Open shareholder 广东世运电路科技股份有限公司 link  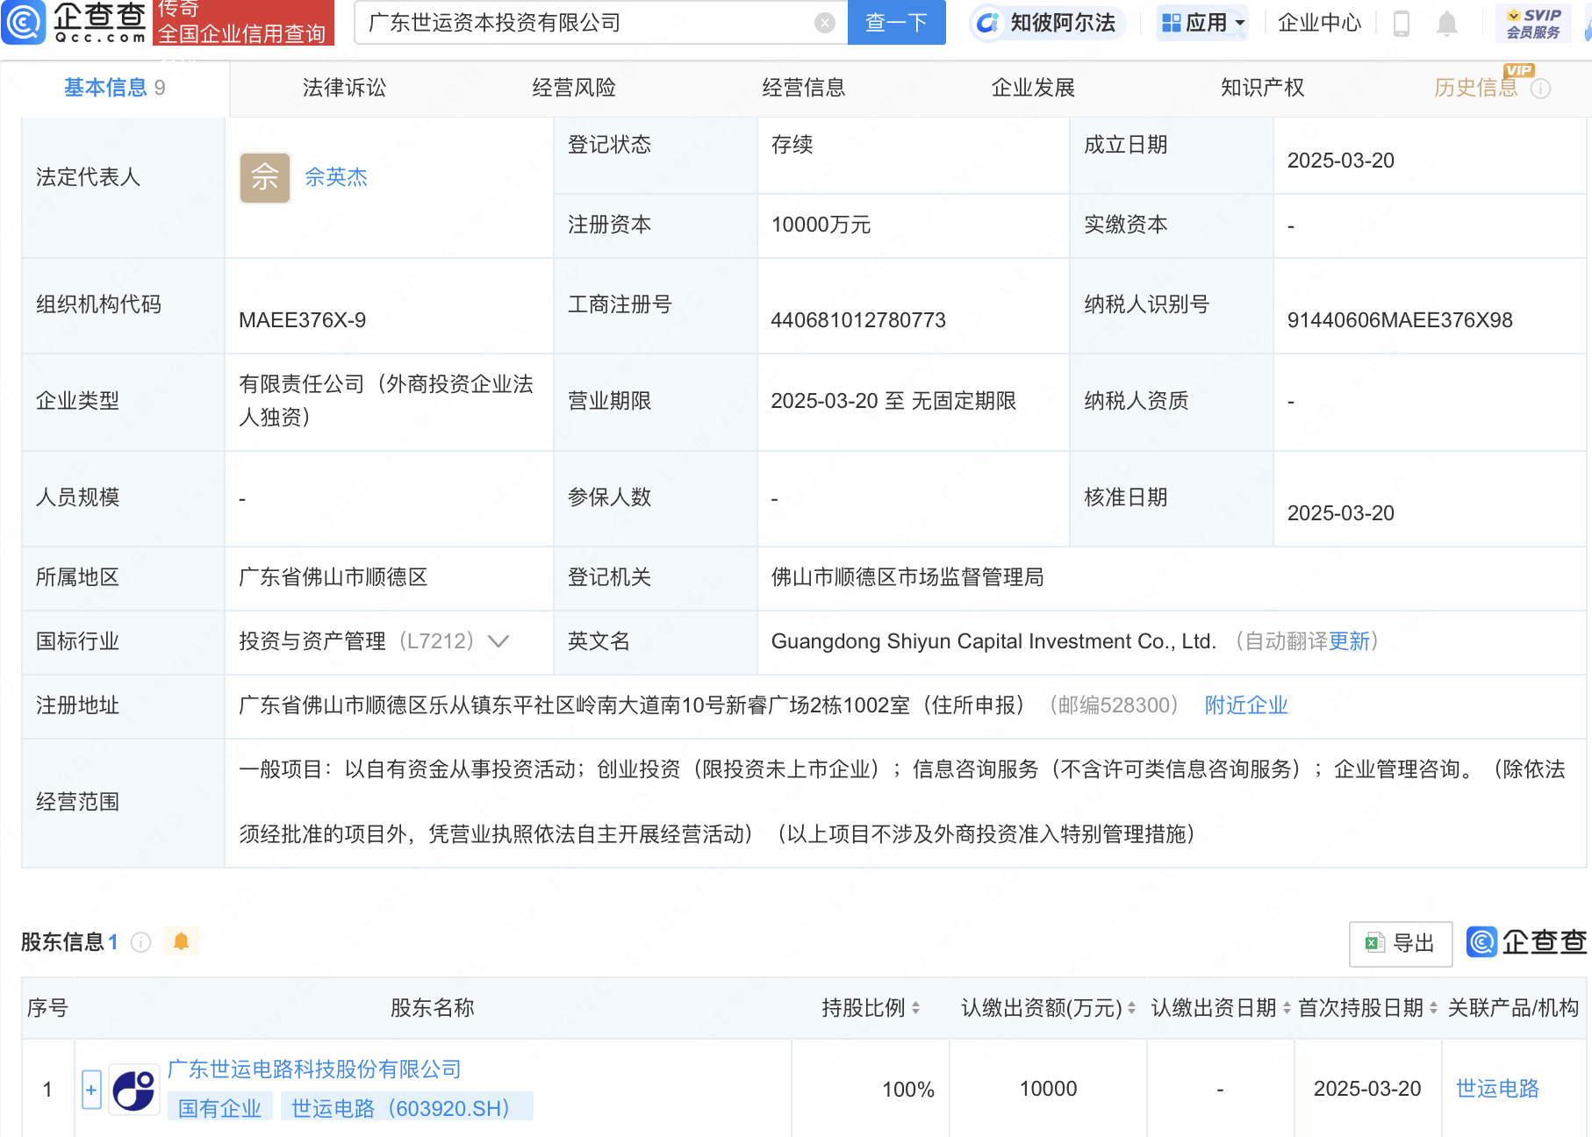coord(314,1069)
